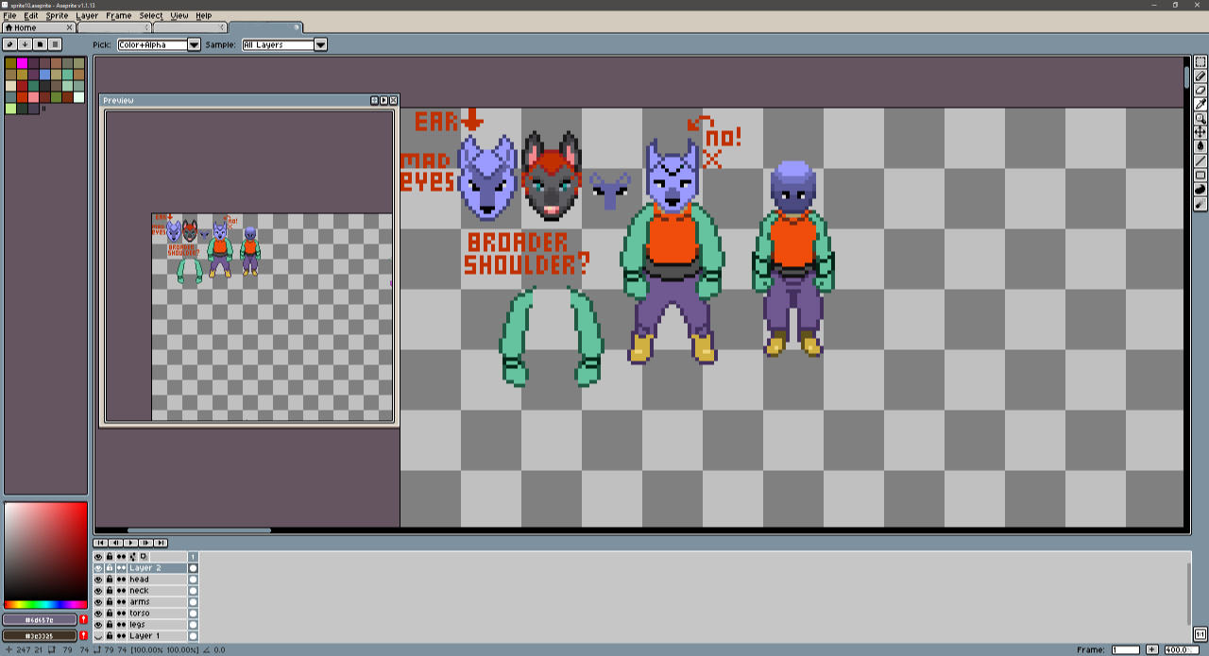This screenshot has width=1209, height=656.
Task: Play the animation in the timeline
Action: [x=130, y=543]
